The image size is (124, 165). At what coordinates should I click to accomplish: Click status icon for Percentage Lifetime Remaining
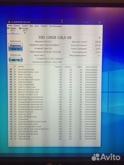11,99
